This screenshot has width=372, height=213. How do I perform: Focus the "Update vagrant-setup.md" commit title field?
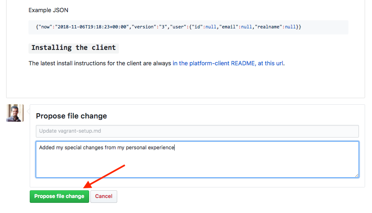[197, 131]
